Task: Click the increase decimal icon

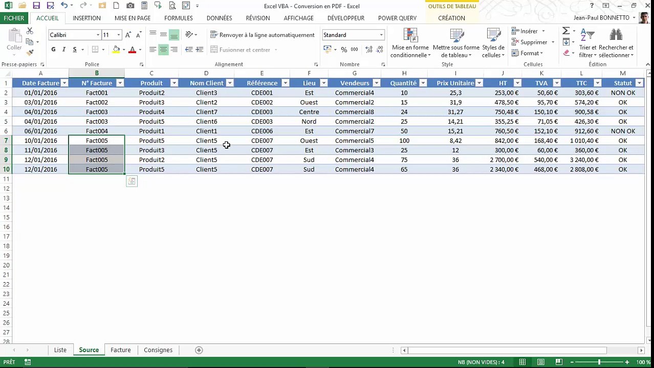Action: 368,50
